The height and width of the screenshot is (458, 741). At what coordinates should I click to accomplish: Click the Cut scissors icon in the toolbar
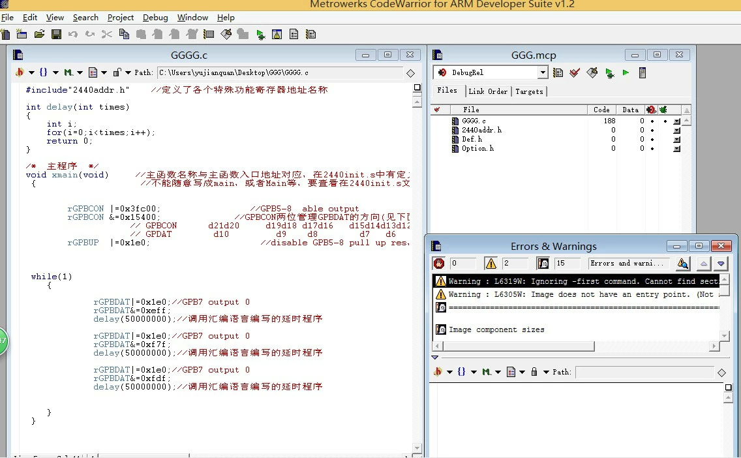click(107, 34)
